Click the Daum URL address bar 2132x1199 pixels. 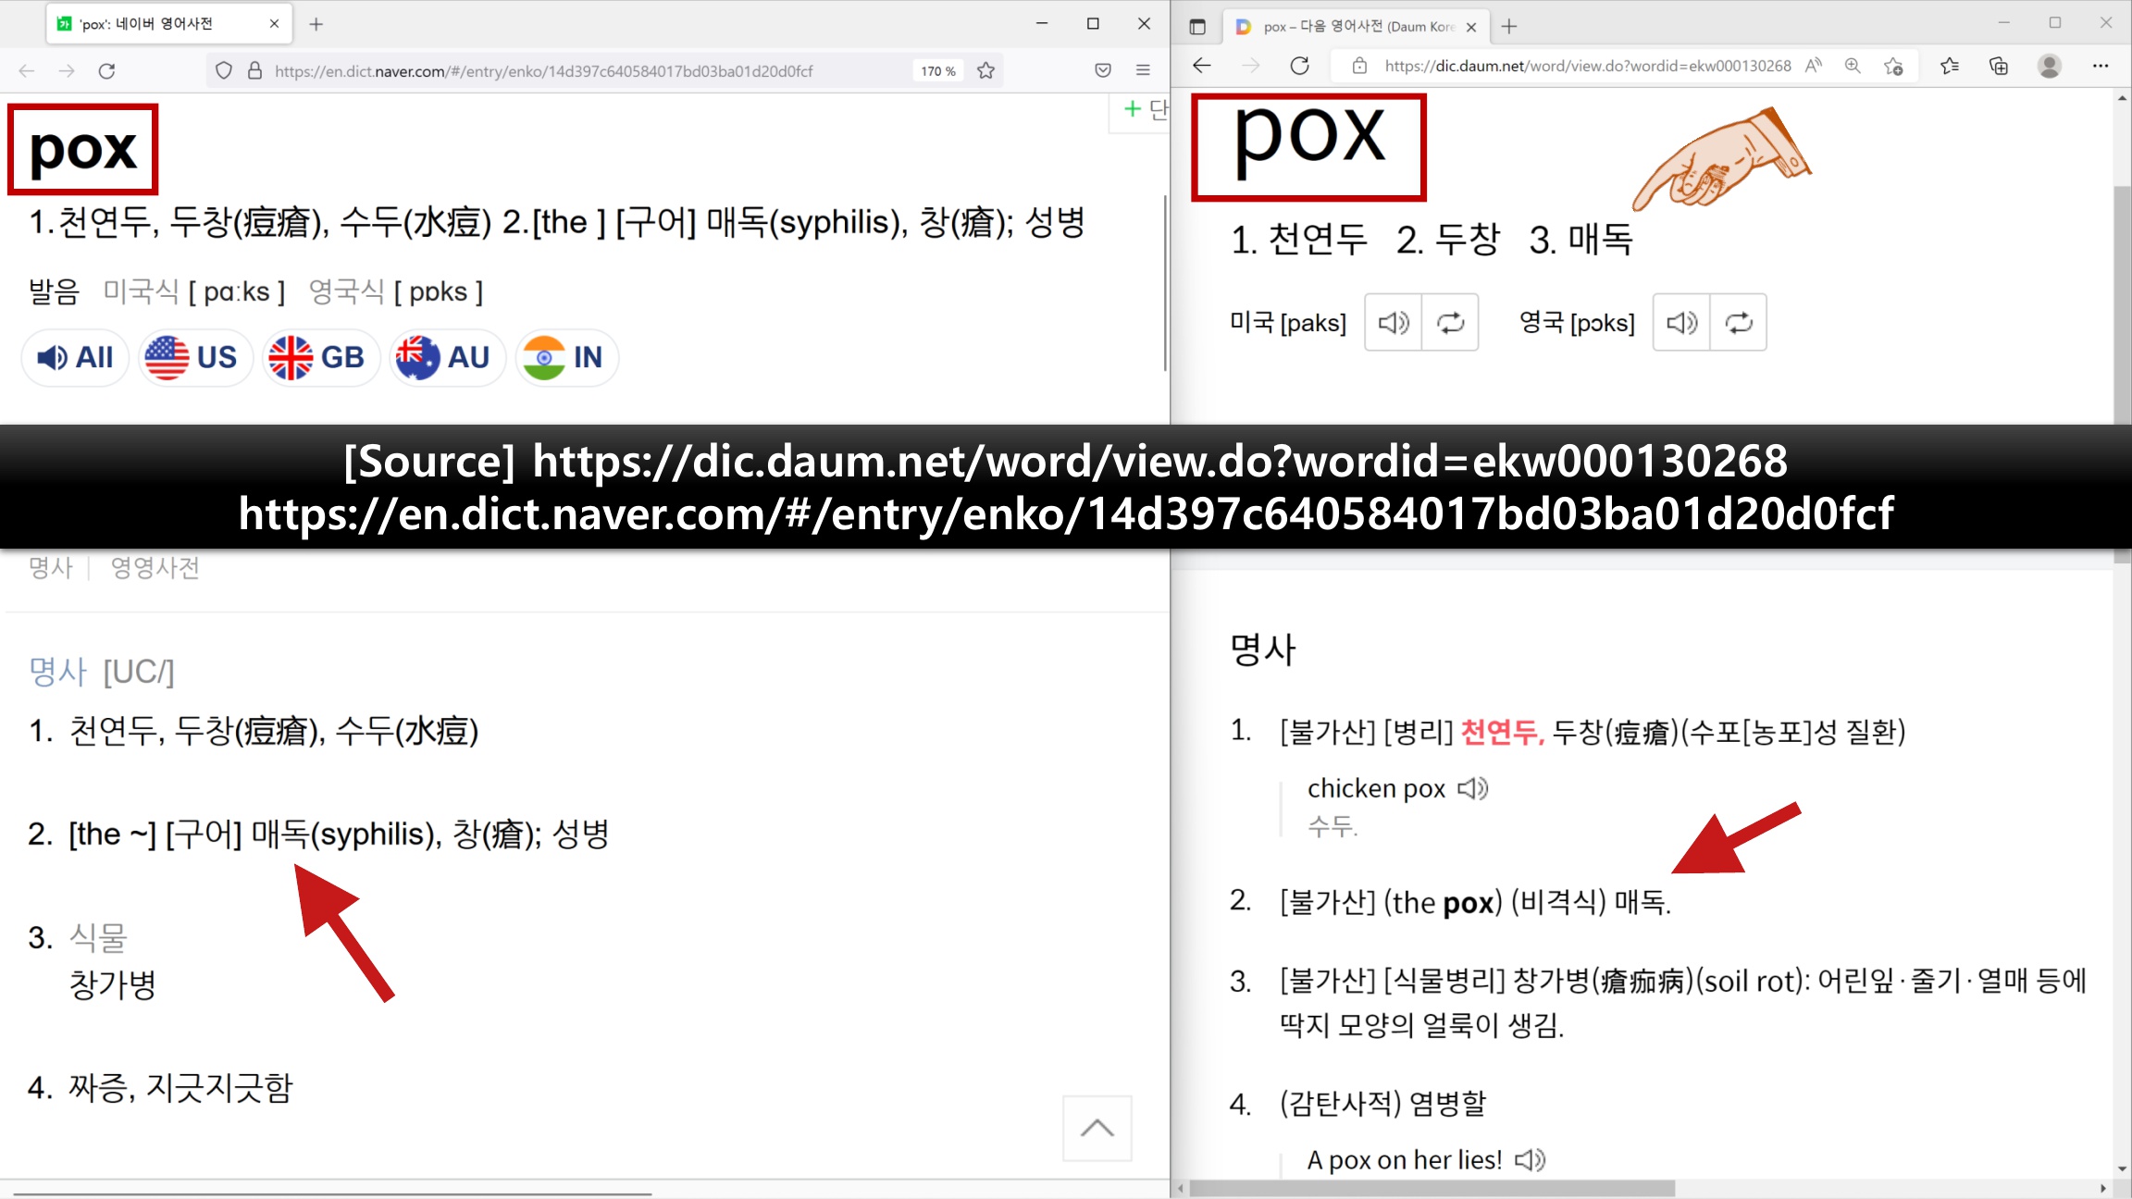1587,66
